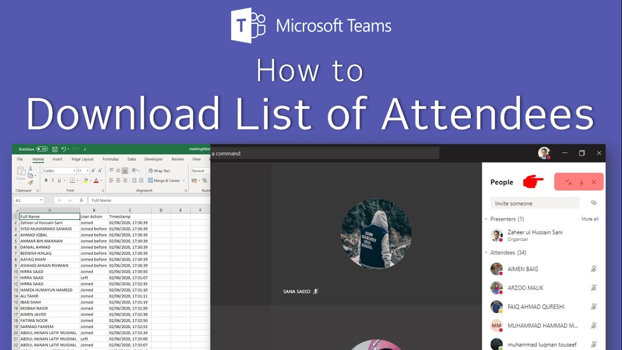Open the File menu in Excel
The height and width of the screenshot is (350, 622).
pos(20,159)
